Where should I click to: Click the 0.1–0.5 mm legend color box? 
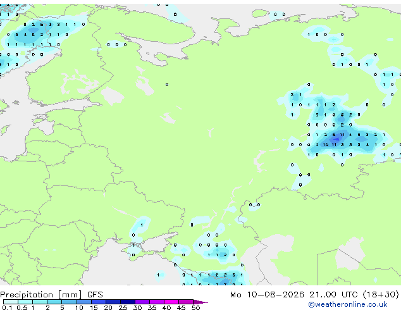click(11, 302)
